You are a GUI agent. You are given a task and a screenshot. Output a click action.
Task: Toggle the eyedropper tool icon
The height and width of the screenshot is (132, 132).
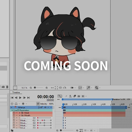click(x=88, y=88)
